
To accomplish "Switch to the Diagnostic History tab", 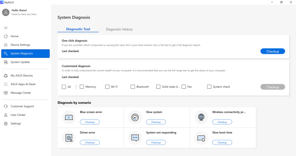I will pyautogui.click(x=119, y=29).
